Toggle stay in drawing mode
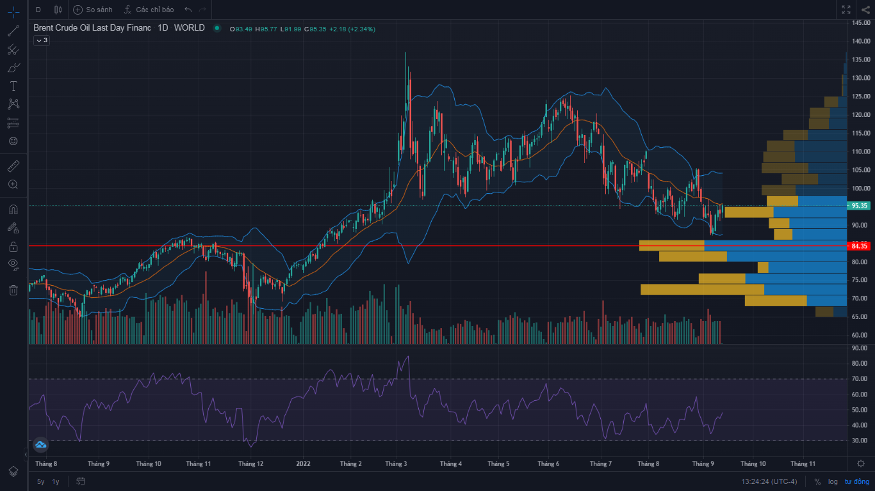The image size is (875, 491). [13, 228]
